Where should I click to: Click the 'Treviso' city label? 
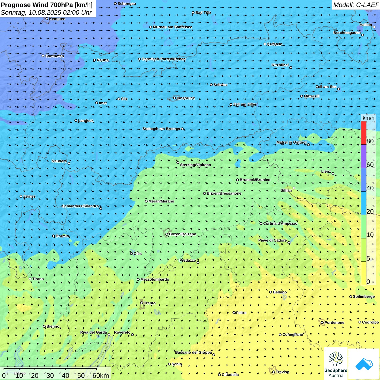[x=283, y=372]
